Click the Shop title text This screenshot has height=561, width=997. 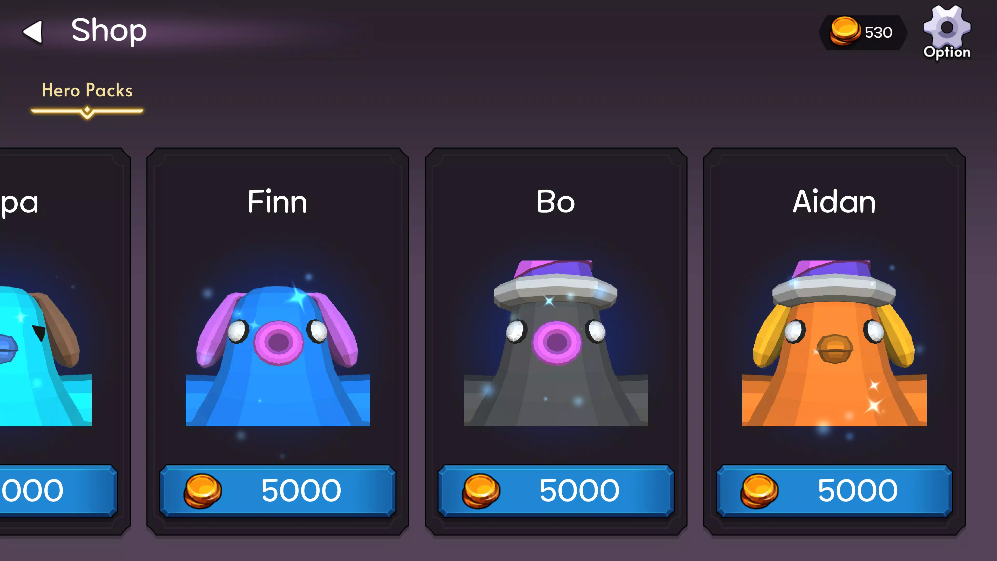tap(109, 31)
